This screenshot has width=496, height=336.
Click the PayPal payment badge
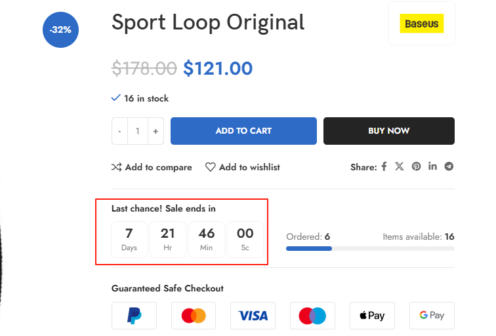[x=134, y=316]
